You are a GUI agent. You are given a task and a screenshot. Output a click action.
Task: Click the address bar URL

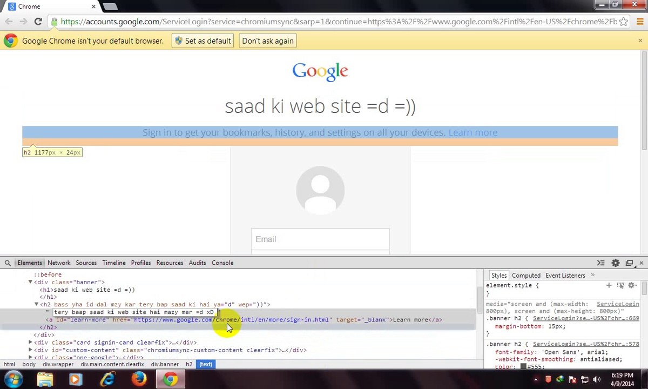pyautogui.click(x=339, y=22)
